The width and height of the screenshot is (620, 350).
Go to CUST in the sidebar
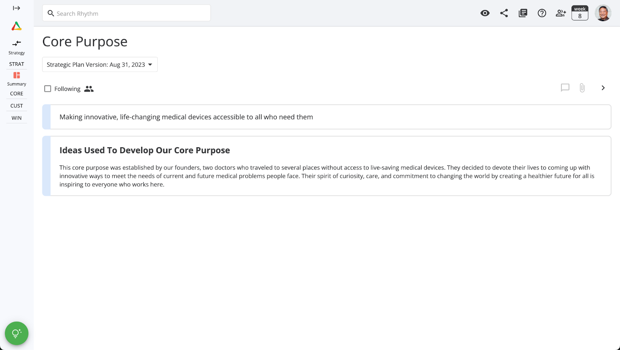click(17, 106)
